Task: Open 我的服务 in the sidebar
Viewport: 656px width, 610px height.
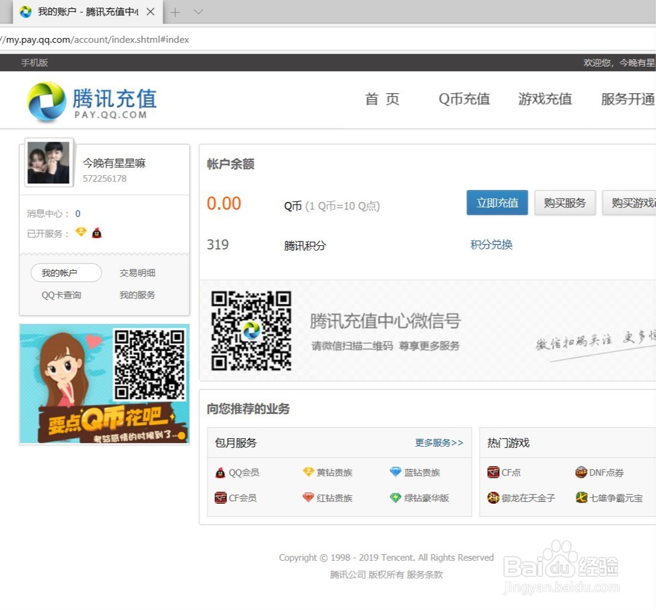Action: [x=137, y=295]
